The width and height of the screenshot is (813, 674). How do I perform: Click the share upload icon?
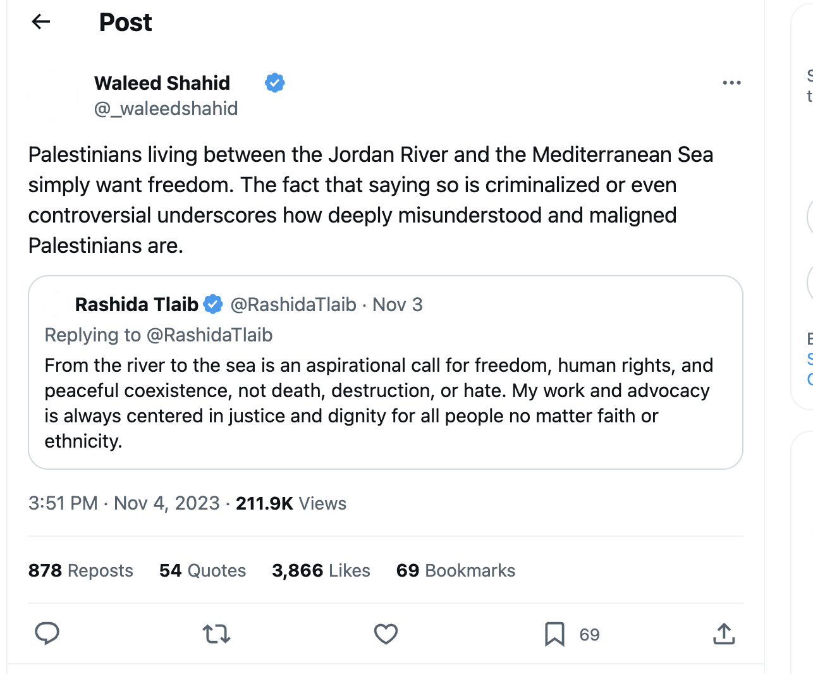click(x=724, y=634)
